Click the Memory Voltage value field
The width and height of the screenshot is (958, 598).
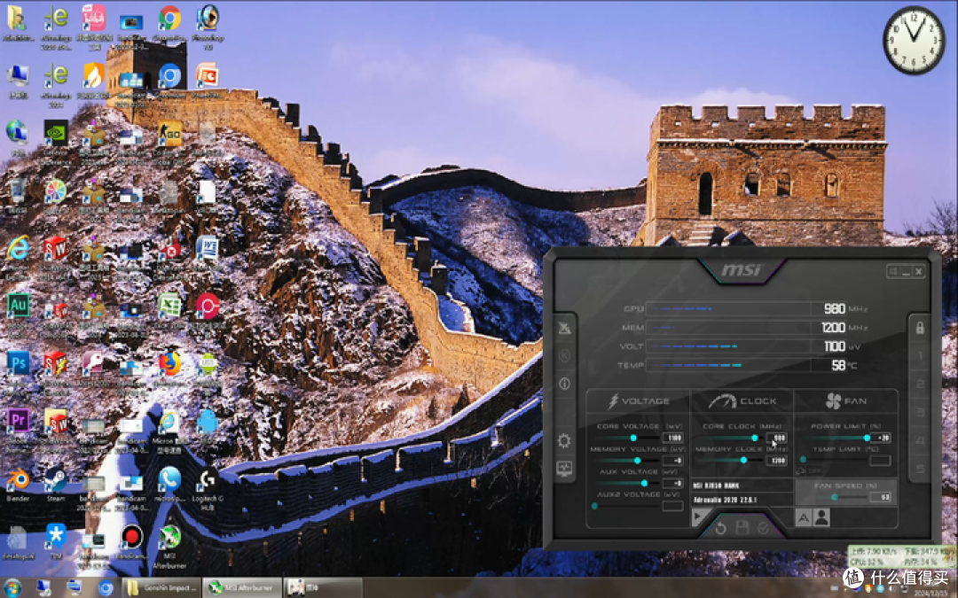point(672,460)
